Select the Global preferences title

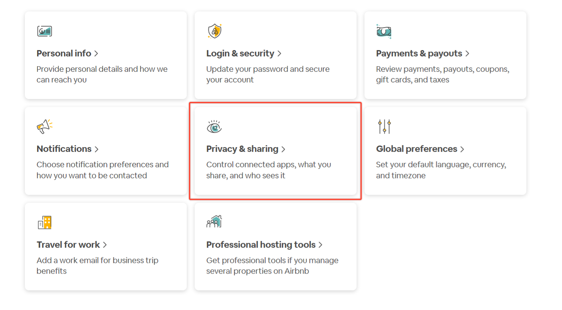[416, 149]
